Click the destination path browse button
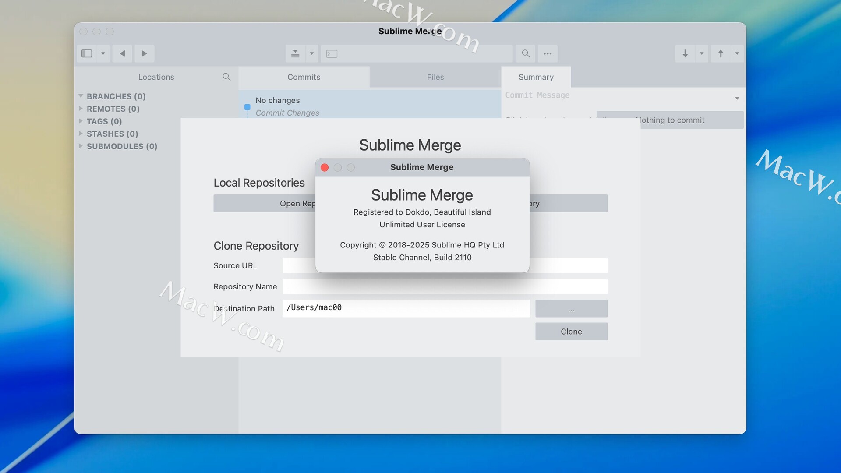The width and height of the screenshot is (841, 473). click(x=571, y=309)
